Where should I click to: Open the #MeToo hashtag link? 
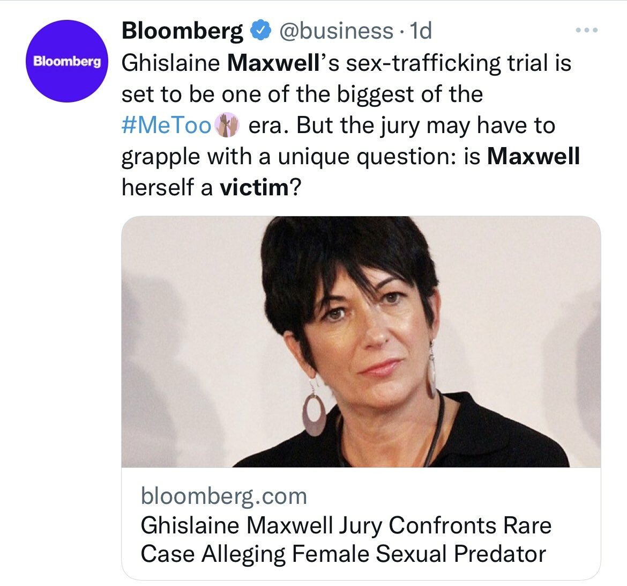pos(167,126)
